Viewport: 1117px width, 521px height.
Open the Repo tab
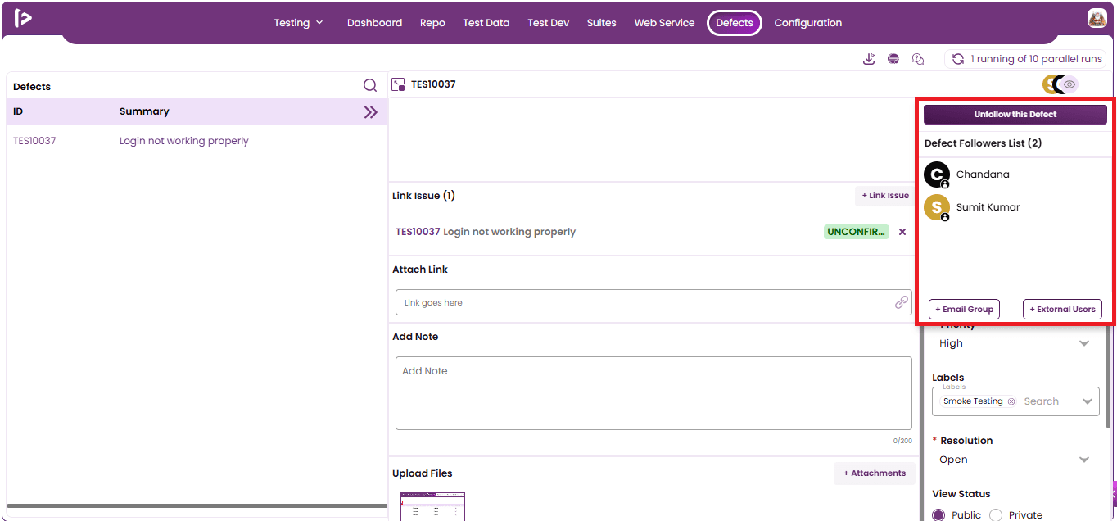[432, 23]
